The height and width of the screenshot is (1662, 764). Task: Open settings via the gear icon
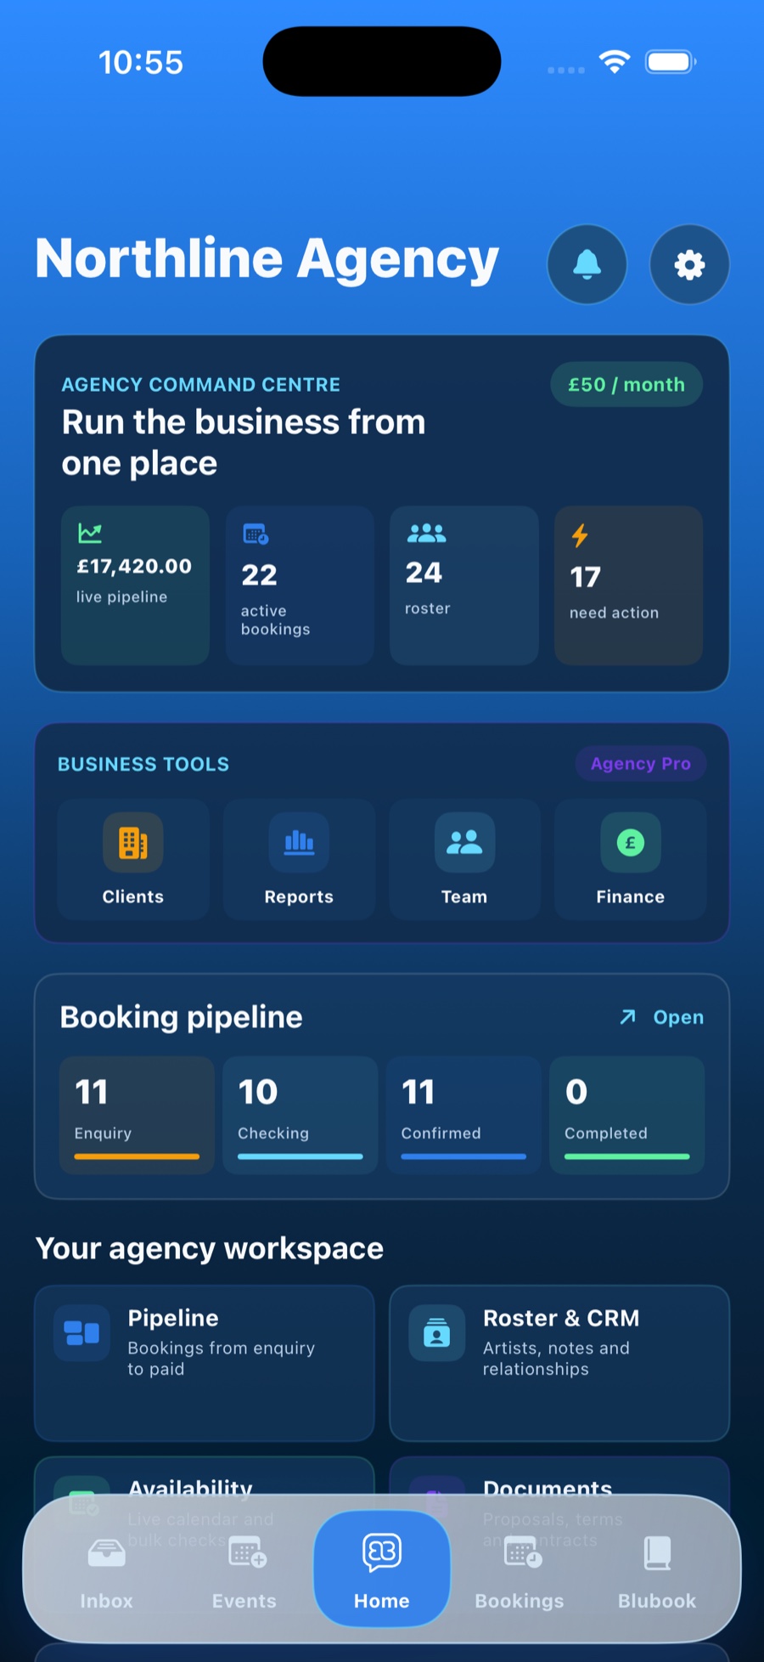(x=689, y=264)
